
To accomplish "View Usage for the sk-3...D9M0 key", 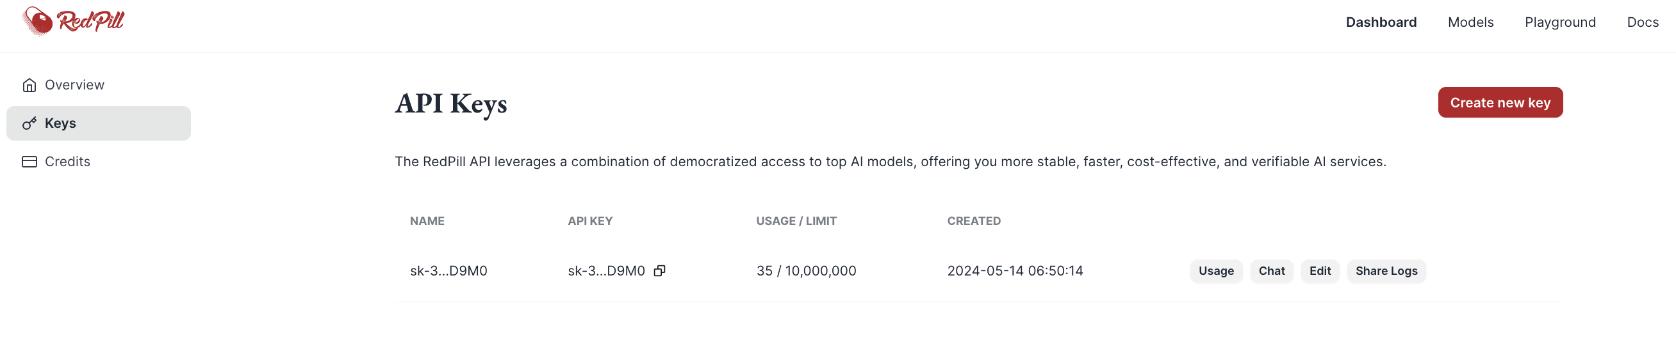I will (x=1215, y=271).
